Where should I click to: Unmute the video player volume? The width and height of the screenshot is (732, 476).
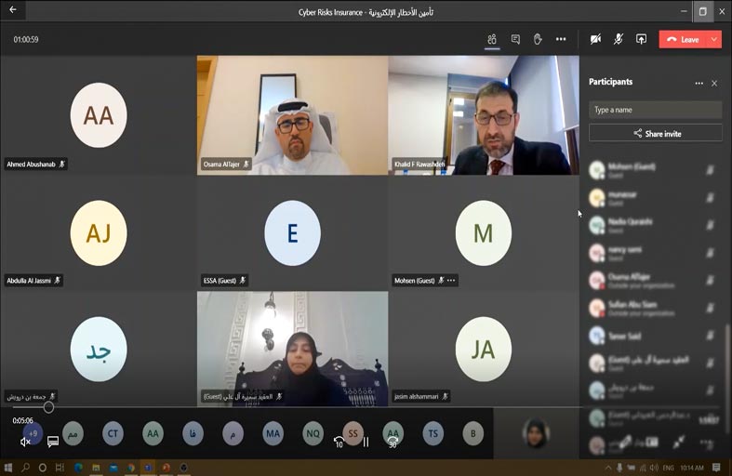[x=25, y=443]
